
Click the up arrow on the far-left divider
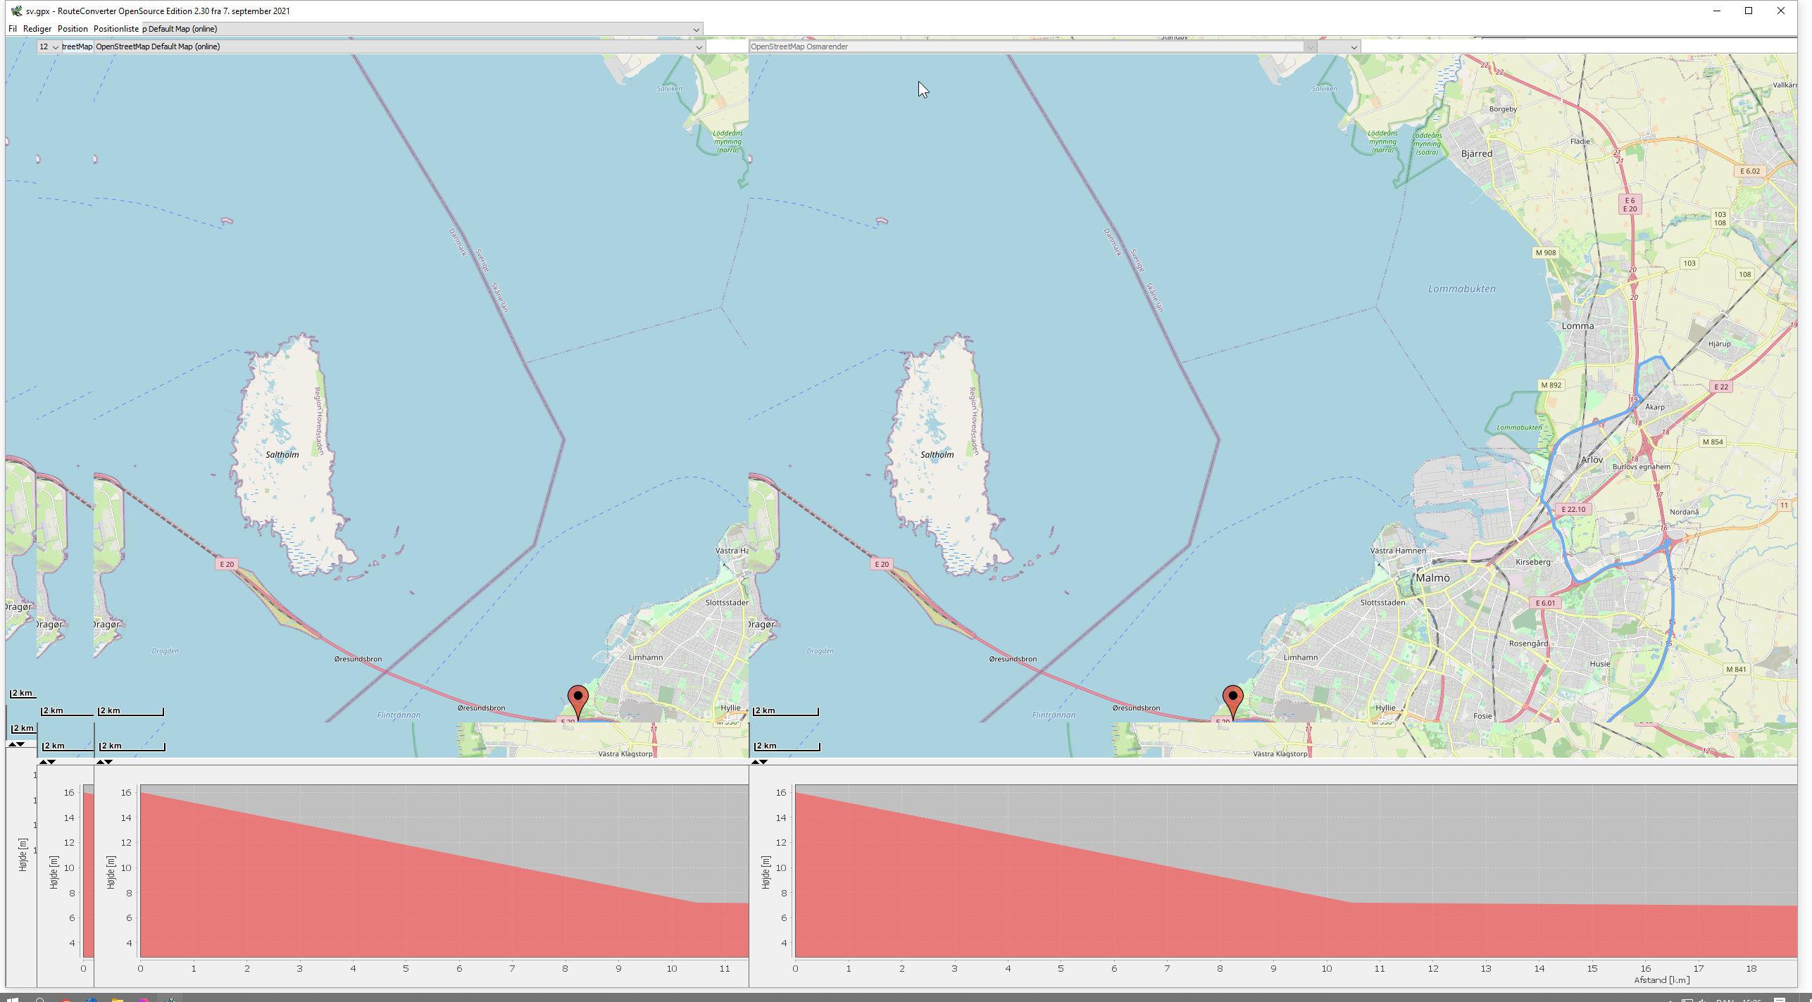click(x=12, y=744)
